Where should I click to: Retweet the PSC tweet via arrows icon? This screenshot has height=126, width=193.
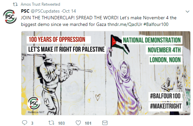pyautogui.click(x=51, y=123)
